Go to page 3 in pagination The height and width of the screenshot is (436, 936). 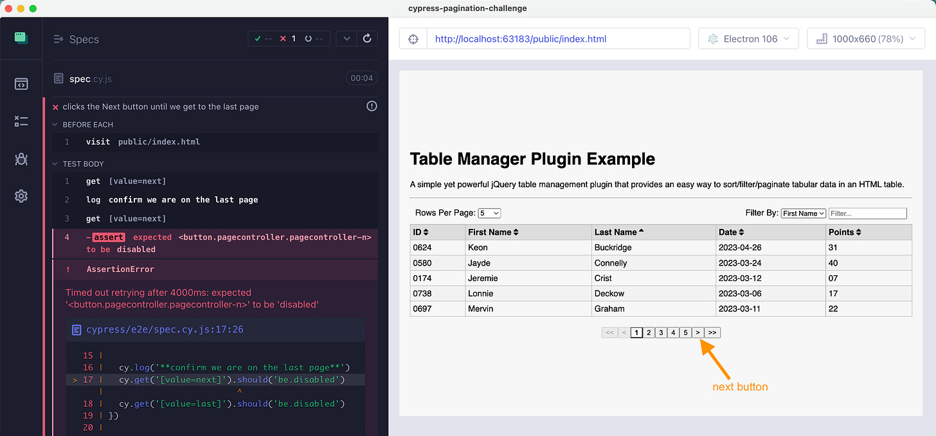click(661, 332)
